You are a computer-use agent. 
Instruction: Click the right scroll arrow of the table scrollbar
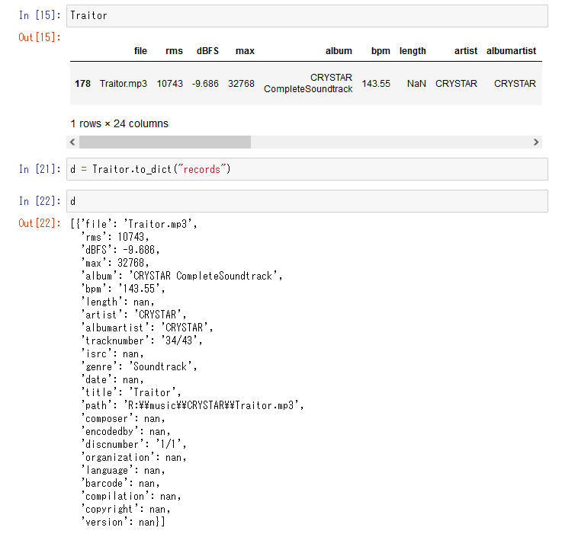click(536, 142)
